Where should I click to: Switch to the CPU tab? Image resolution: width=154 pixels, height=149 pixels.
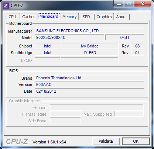12,17
